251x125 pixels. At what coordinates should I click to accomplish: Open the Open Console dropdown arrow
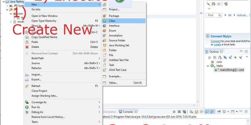click(237, 112)
